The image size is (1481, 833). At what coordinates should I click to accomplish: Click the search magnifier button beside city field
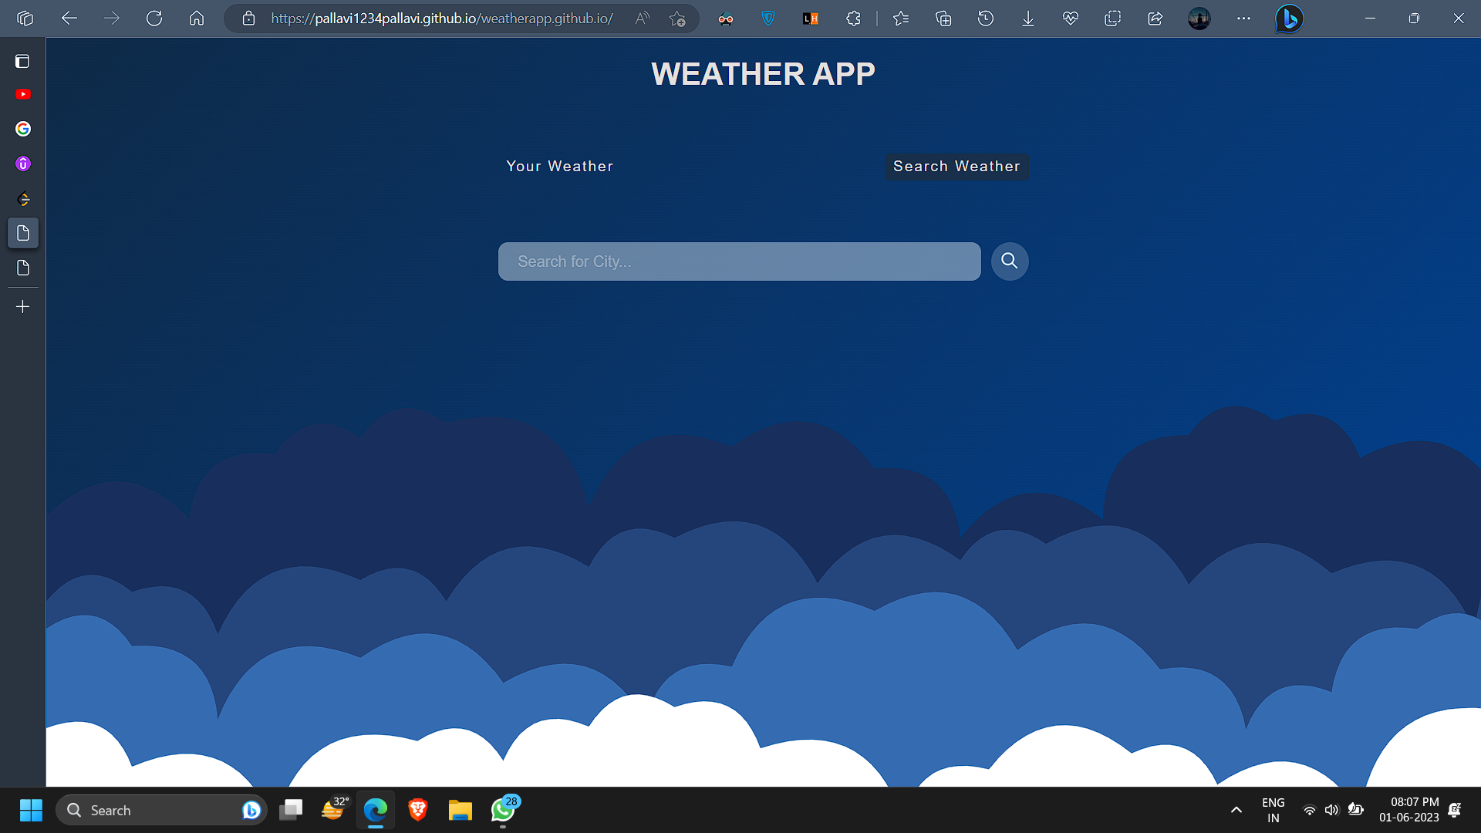coord(1009,261)
